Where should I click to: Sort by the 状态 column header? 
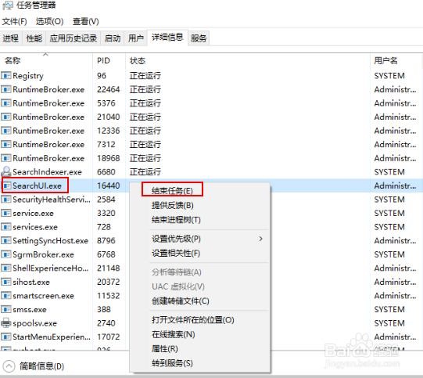[248, 60]
